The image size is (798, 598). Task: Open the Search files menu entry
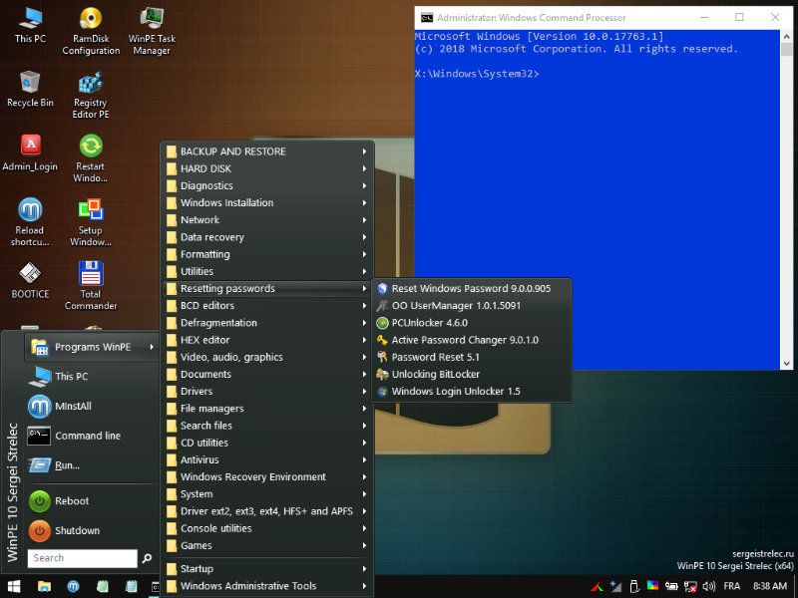(x=267, y=426)
